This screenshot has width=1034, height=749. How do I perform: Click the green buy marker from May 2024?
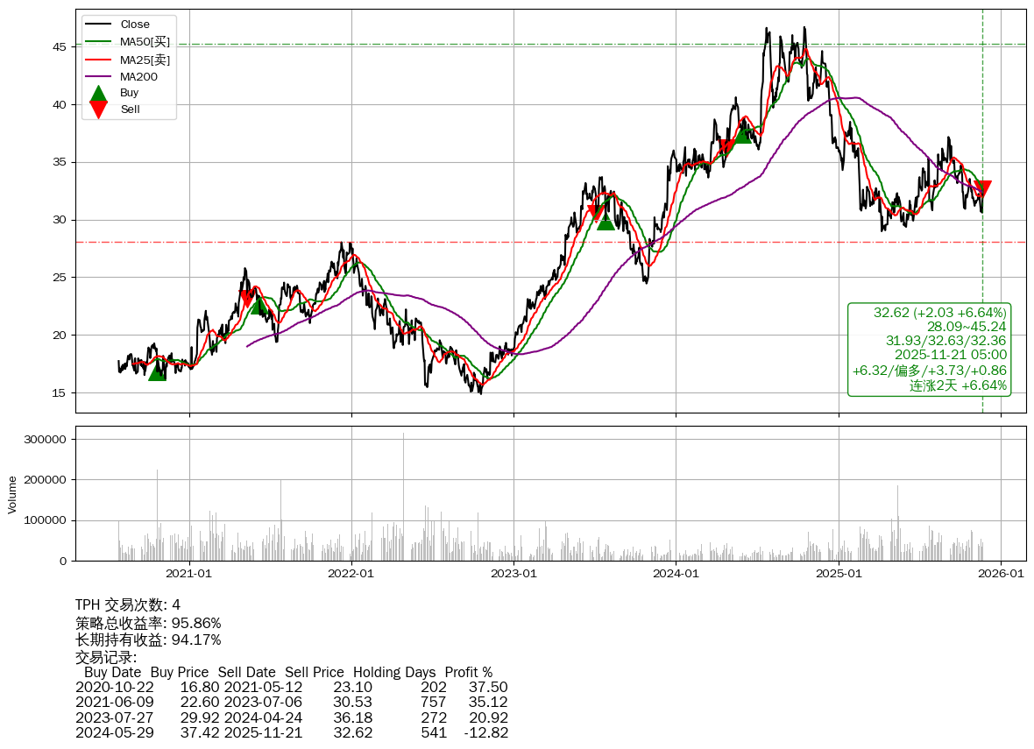[x=742, y=134]
